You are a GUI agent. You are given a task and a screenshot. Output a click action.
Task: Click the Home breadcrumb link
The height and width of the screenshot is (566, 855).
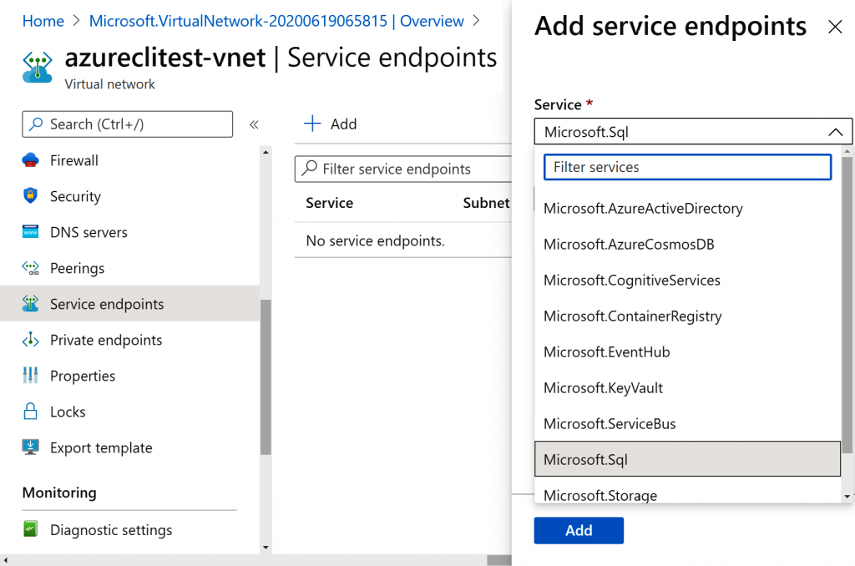coord(43,21)
